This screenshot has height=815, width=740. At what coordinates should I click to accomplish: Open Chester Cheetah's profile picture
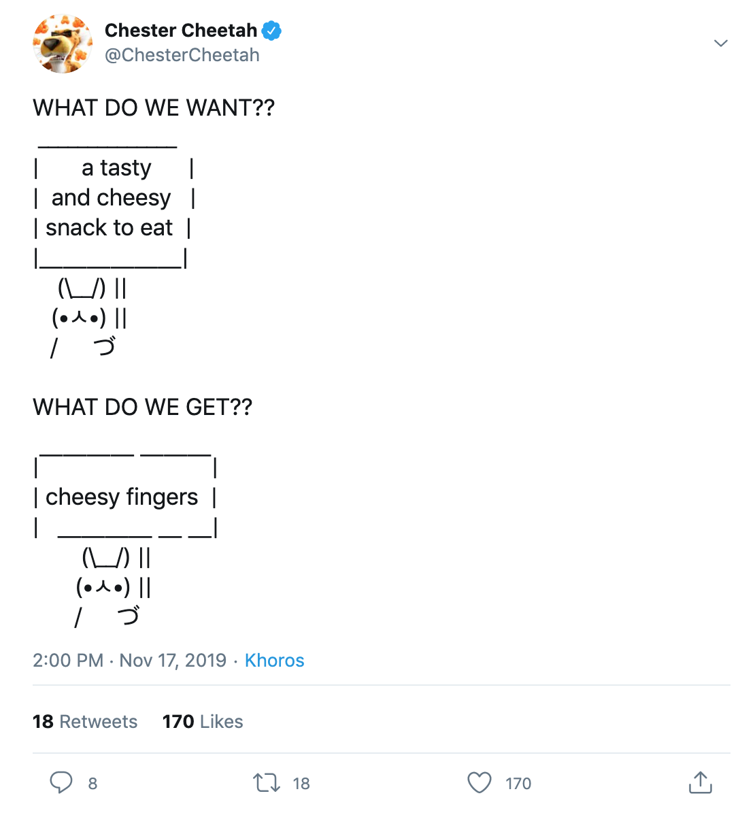(x=62, y=44)
